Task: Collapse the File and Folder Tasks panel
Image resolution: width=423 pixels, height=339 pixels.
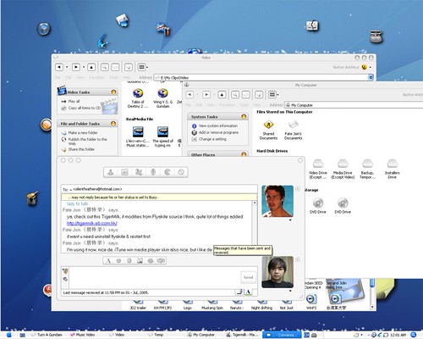Action: coord(113,124)
